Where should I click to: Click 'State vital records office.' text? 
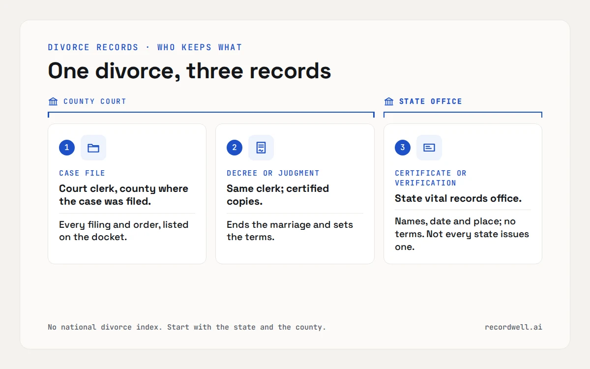coord(458,198)
